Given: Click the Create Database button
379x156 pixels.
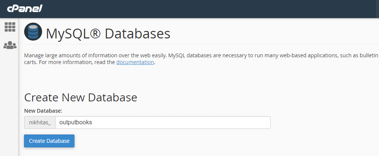Looking at the screenshot, I should [x=49, y=141].
